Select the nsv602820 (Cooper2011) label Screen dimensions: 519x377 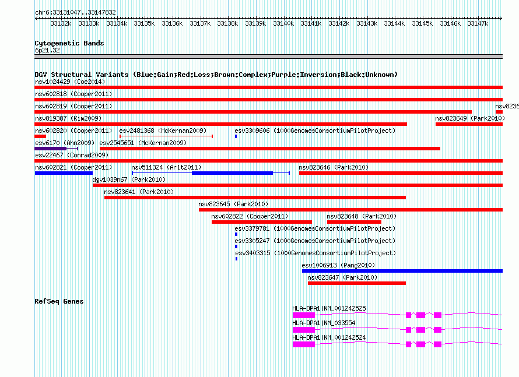click(x=73, y=131)
